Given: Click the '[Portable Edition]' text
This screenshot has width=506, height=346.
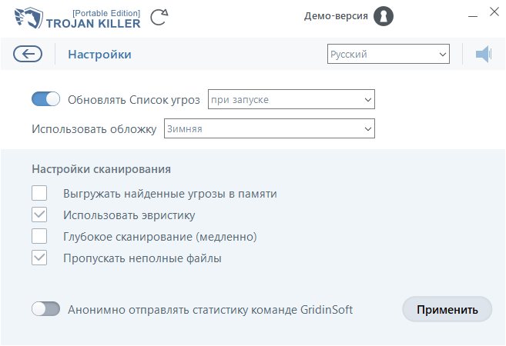Looking at the screenshot, I should click(x=106, y=13).
